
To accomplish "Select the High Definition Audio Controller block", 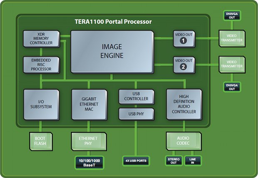I will tap(184, 104).
